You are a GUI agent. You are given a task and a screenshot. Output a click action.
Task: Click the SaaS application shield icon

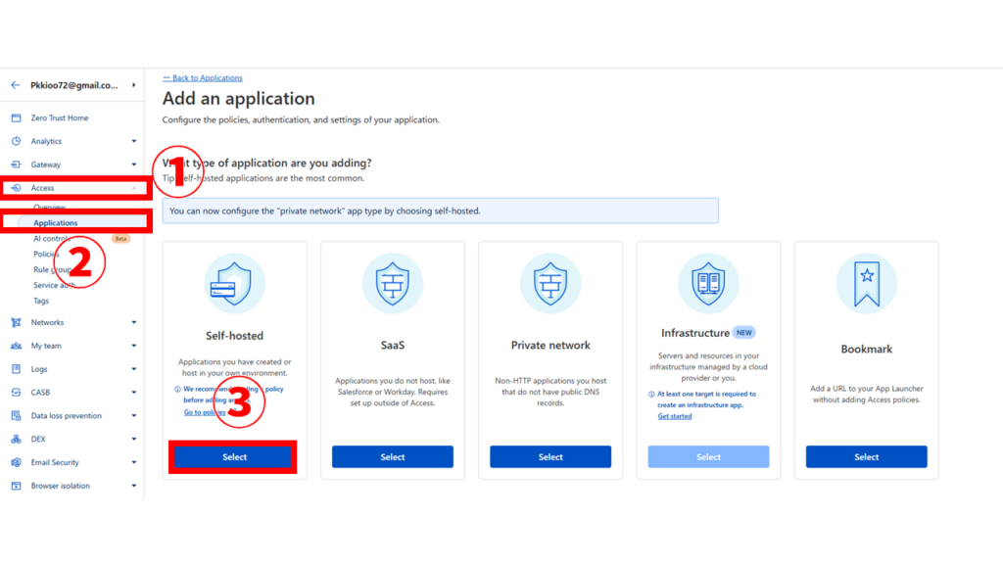pyautogui.click(x=392, y=283)
